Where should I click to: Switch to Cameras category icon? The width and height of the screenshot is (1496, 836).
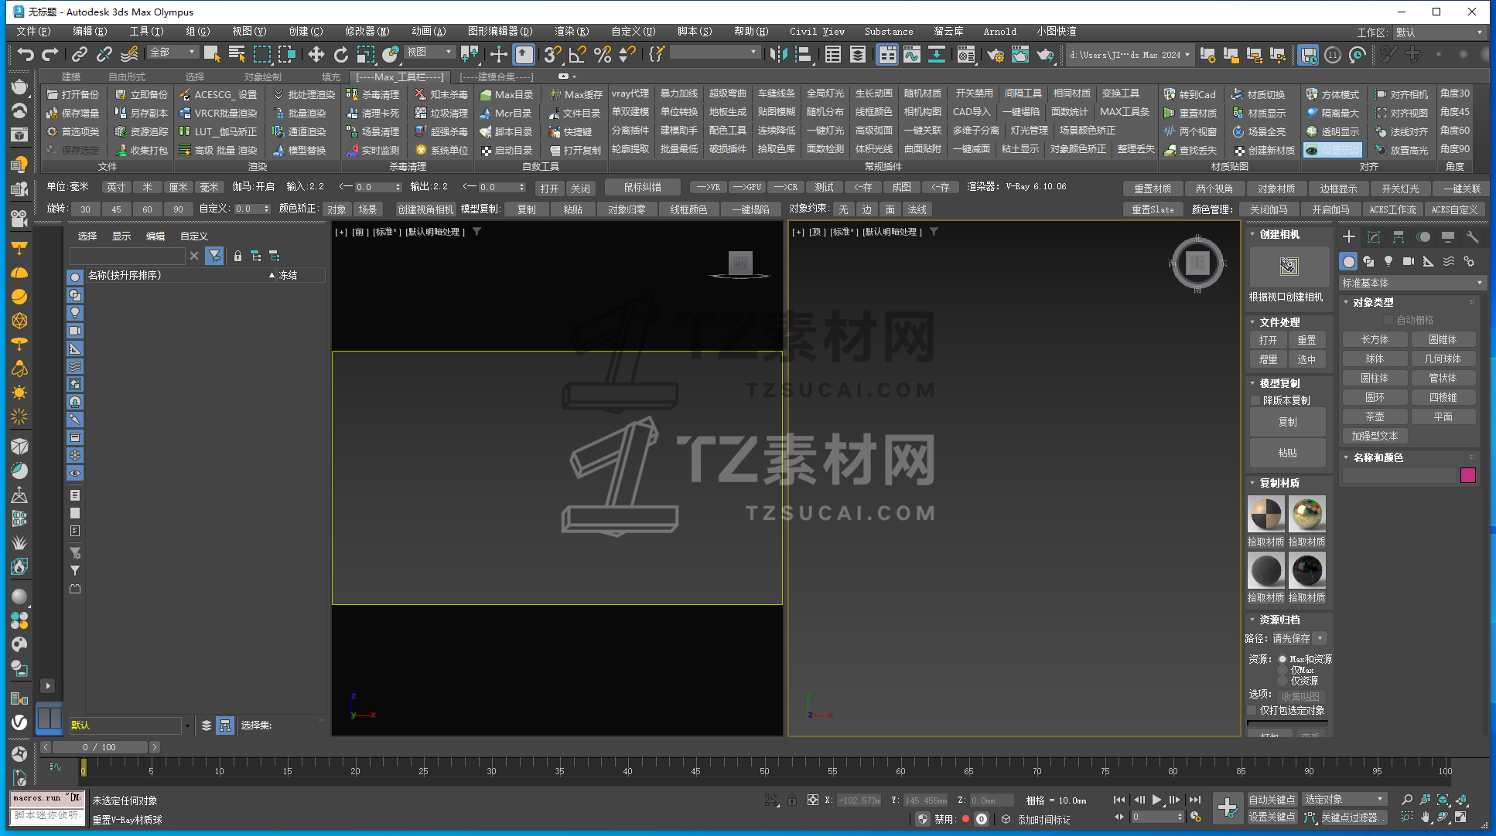(1409, 261)
